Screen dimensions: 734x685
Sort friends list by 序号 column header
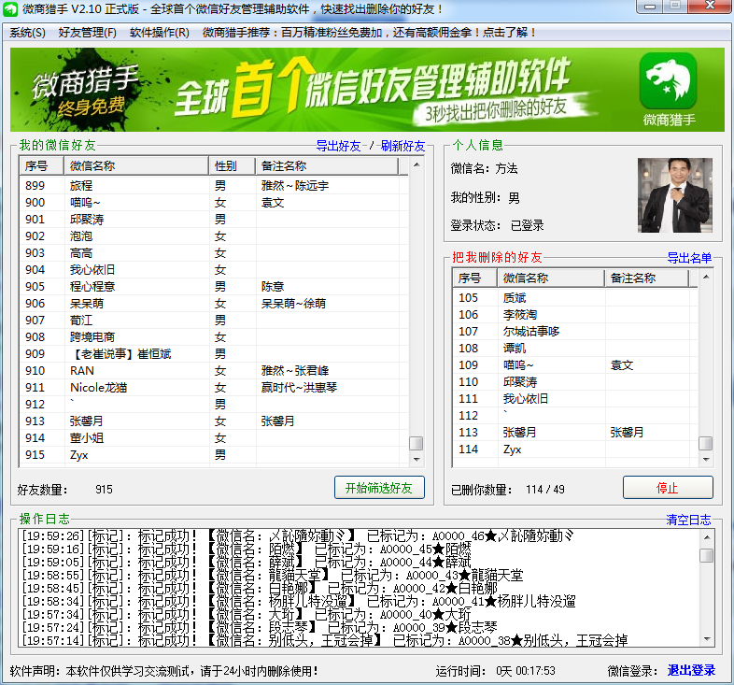point(41,165)
